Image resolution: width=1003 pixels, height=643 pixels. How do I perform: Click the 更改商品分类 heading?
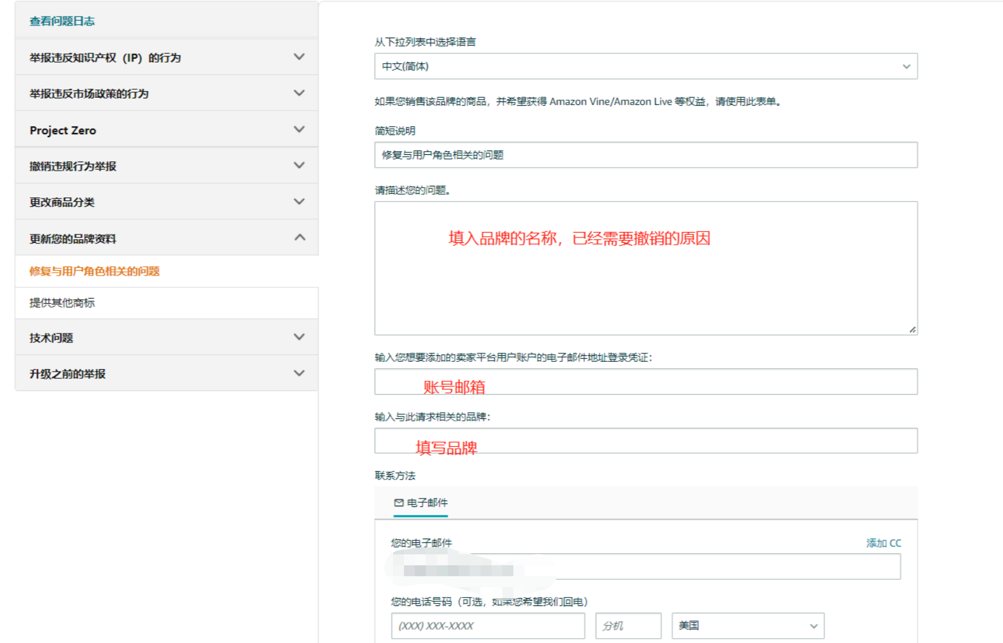(62, 202)
